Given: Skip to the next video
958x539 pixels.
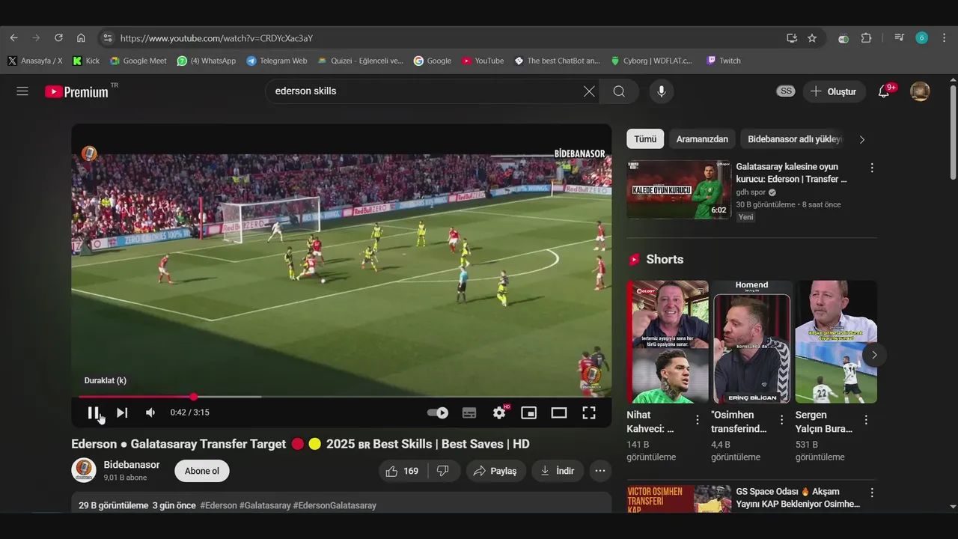Looking at the screenshot, I should click(122, 412).
